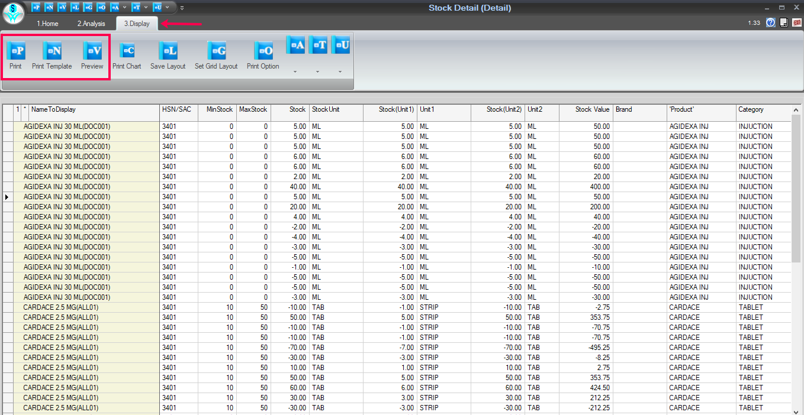Click the black current-row indicator arrow
The height and width of the screenshot is (415, 804).
pyautogui.click(x=7, y=197)
